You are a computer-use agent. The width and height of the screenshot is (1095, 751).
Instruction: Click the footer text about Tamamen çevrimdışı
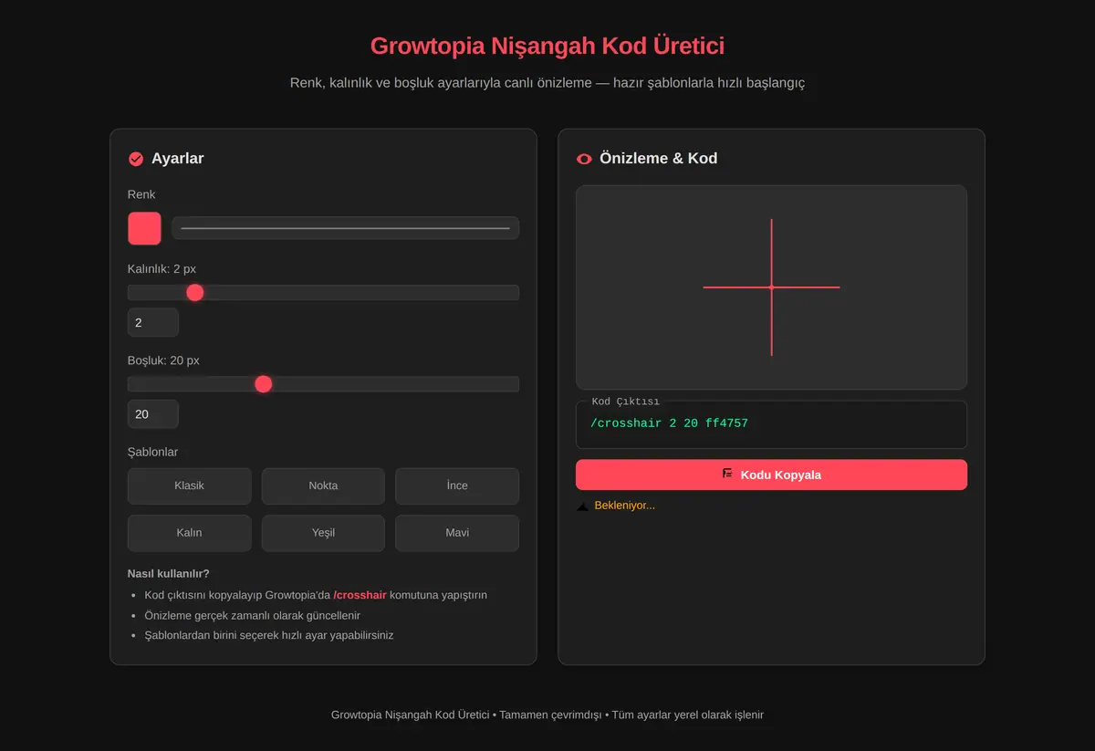pyautogui.click(x=547, y=715)
